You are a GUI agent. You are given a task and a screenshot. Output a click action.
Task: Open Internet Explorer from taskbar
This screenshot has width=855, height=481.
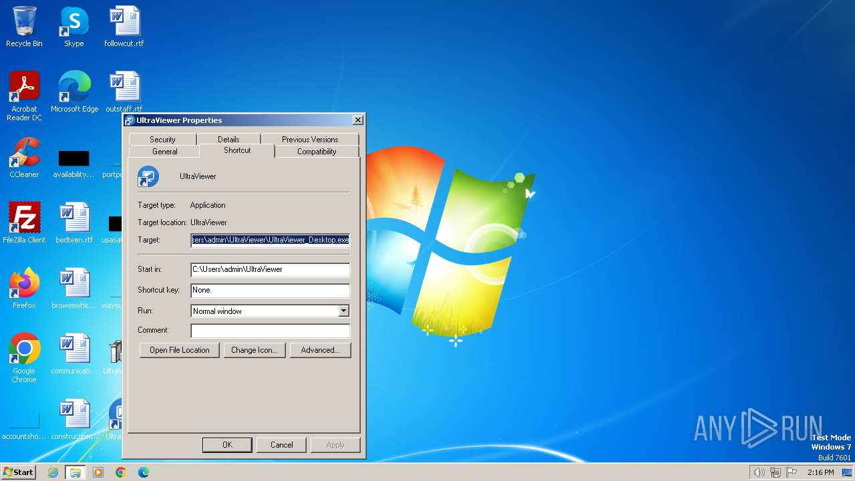(x=53, y=472)
